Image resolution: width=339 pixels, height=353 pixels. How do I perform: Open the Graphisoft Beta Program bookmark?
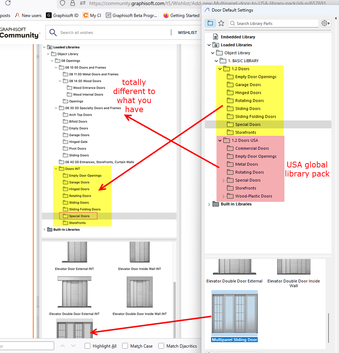pos(131,15)
